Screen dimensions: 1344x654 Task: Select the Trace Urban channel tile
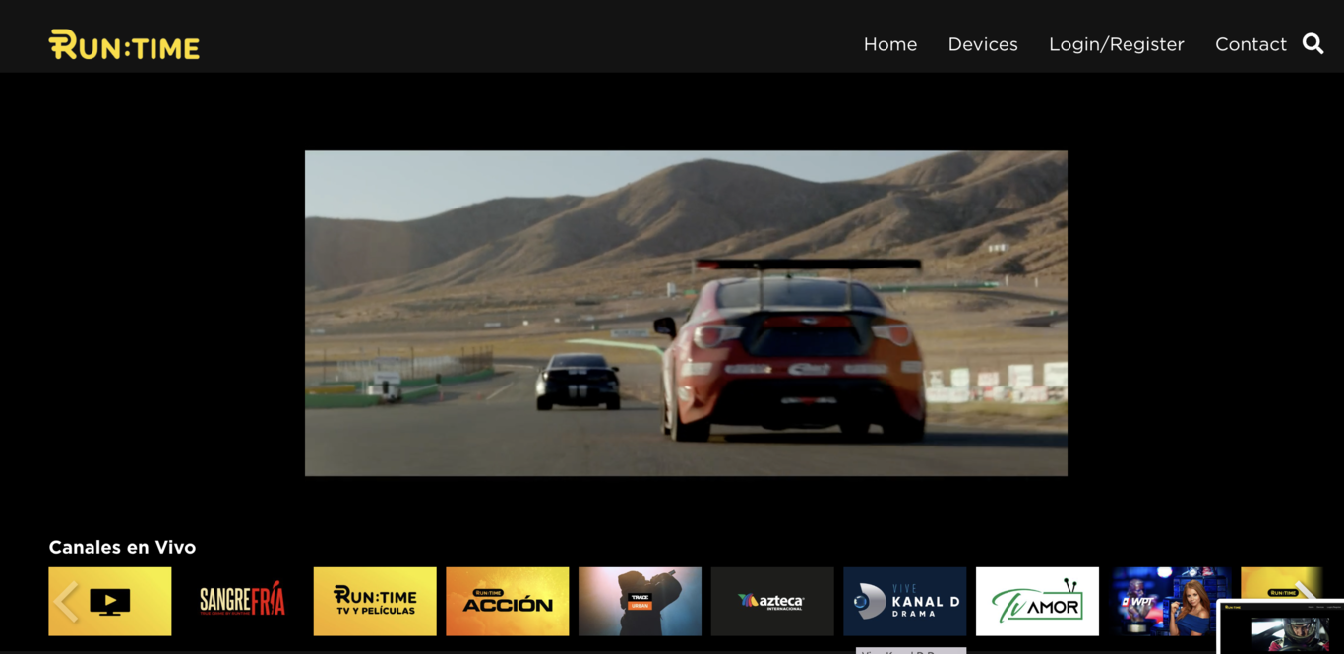pyautogui.click(x=640, y=601)
